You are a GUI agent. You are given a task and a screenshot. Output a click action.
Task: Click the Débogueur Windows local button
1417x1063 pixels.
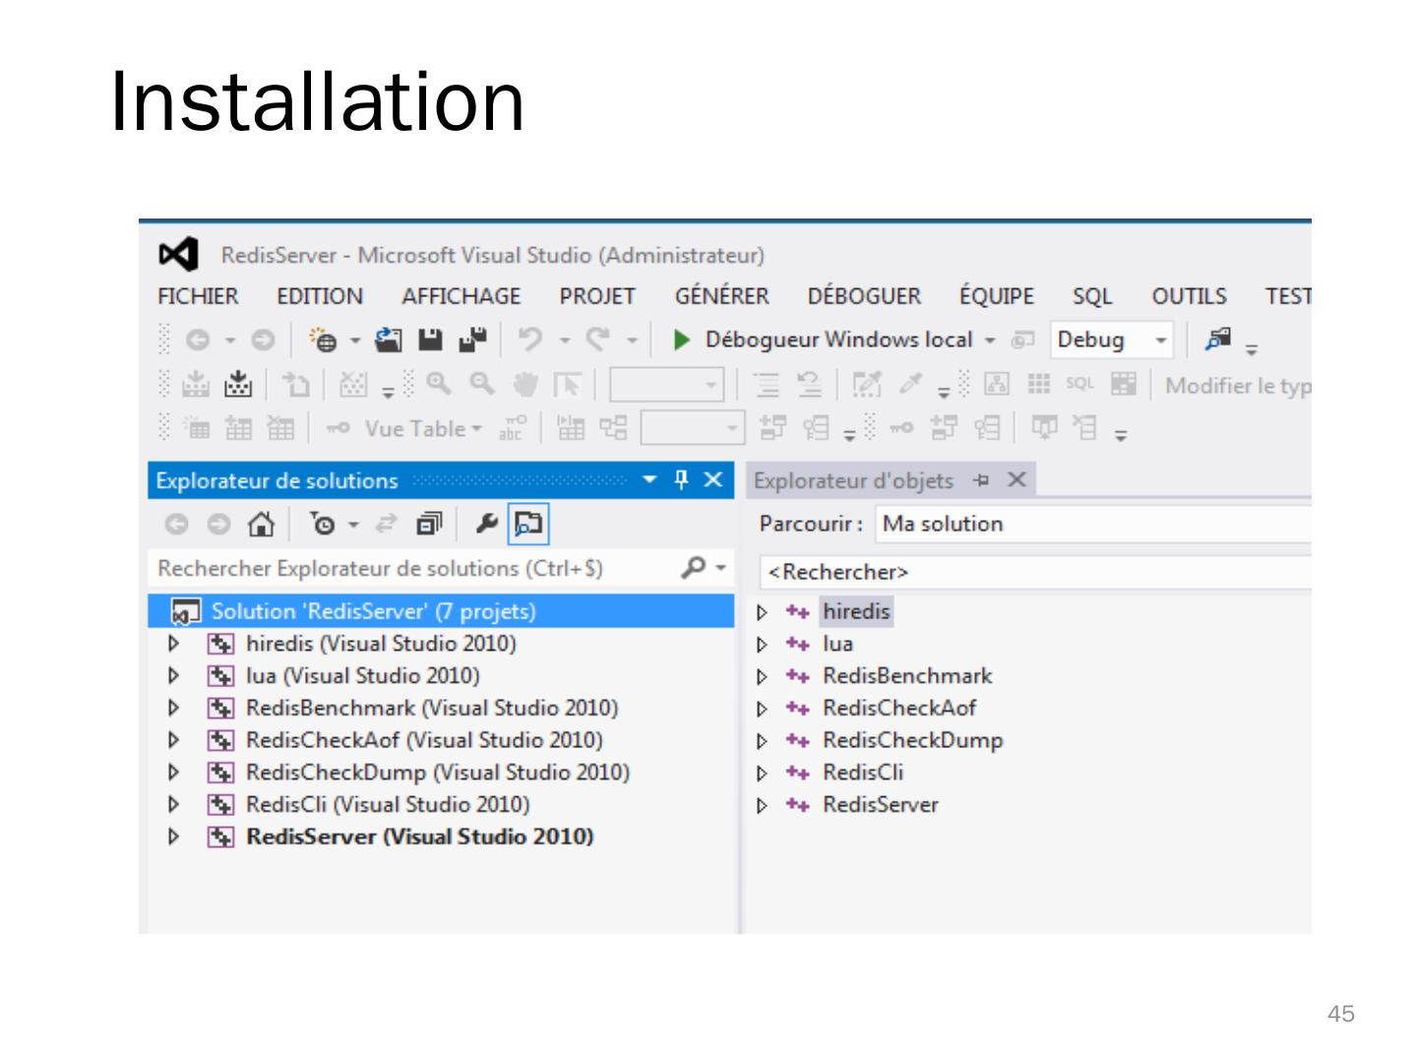coord(838,340)
